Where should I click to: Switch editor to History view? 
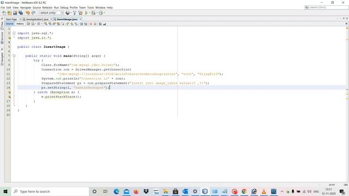pos(20,24)
